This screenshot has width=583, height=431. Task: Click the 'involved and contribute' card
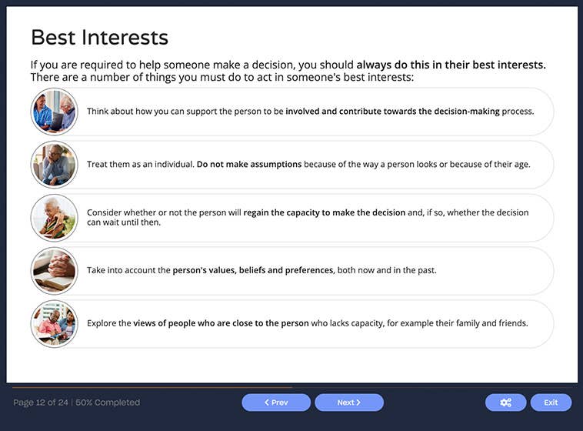pos(310,112)
